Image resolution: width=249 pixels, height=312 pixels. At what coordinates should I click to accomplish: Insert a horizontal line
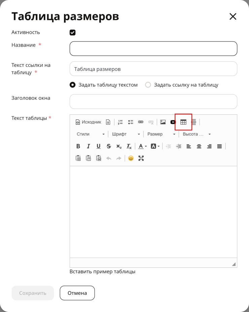(x=193, y=122)
